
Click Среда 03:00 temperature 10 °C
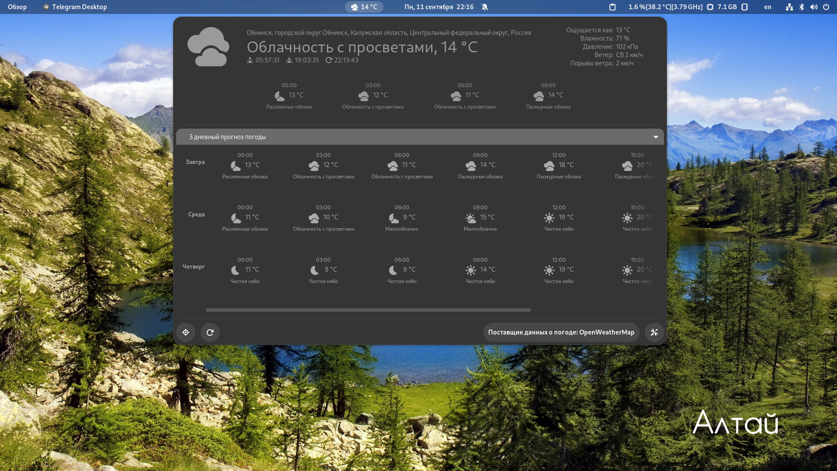coord(331,217)
